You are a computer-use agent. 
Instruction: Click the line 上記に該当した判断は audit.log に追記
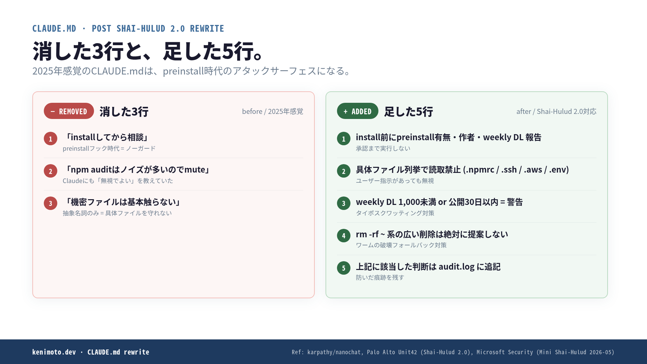[428, 267]
